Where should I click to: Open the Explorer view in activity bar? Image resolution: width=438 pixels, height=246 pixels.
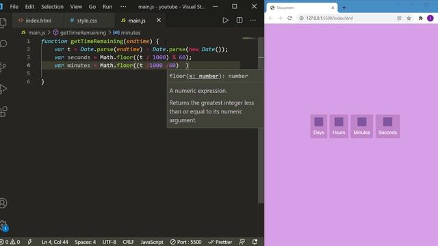(x=3, y=23)
